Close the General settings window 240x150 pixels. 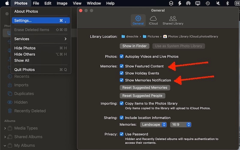pyautogui.click(x=81, y=10)
